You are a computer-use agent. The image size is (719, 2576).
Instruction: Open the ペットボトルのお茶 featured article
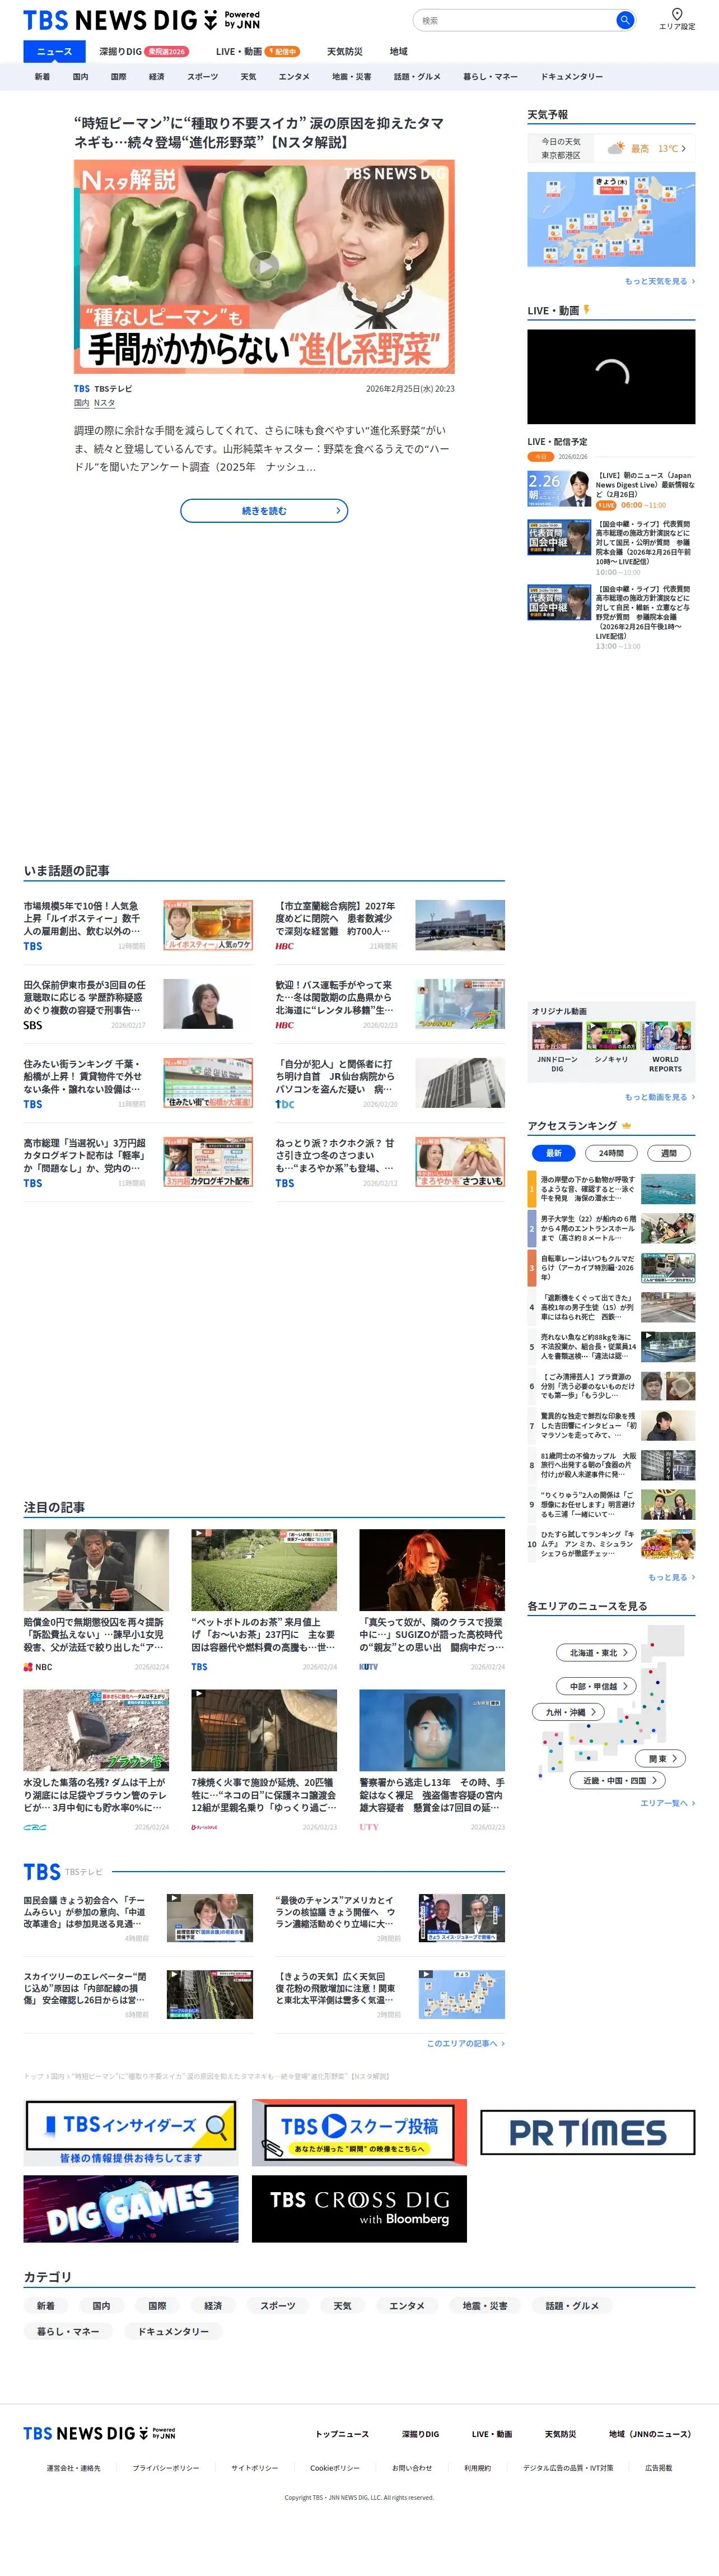pos(264,1600)
